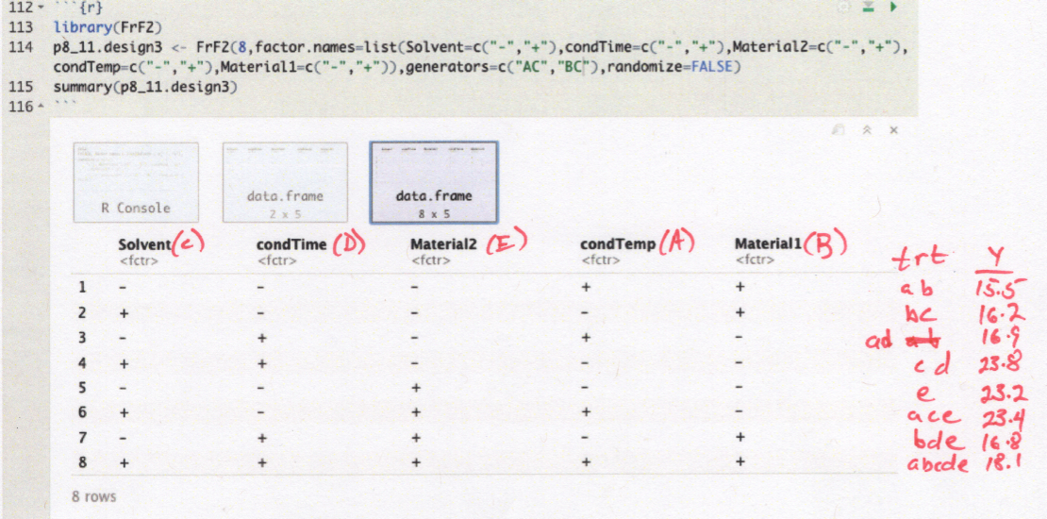Click the Material2 column header

tap(443, 244)
